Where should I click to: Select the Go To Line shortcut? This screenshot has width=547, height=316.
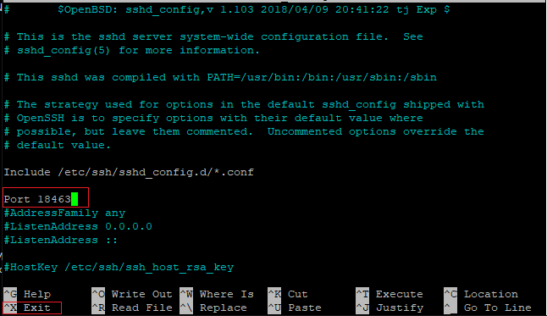488,308
